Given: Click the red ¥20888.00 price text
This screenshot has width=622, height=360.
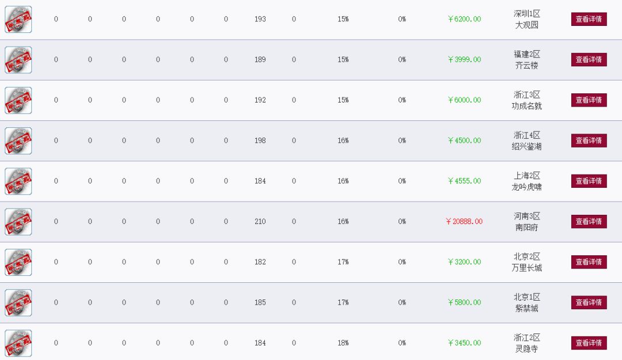Looking at the screenshot, I should [x=464, y=222].
